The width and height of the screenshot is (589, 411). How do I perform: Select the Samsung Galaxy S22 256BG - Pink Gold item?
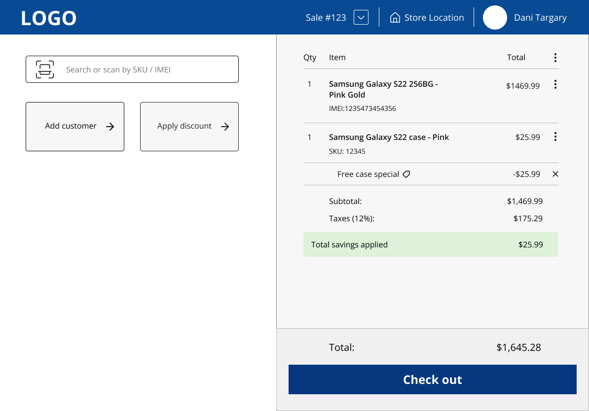383,89
